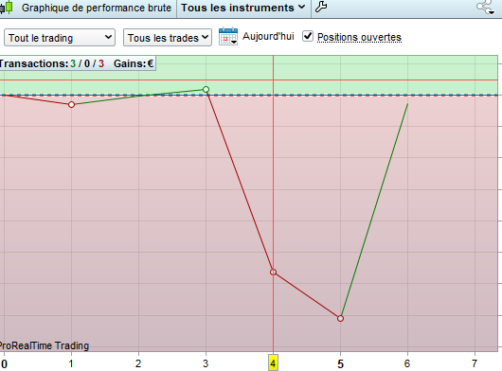Select the lowest trade point above axis value 5
This screenshot has width=502, height=371.
pyautogui.click(x=340, y=319)
